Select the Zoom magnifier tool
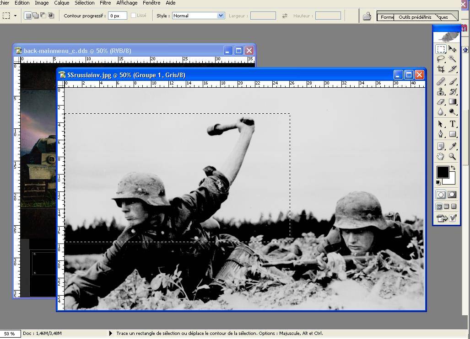Image resolution: width=470 pixels, height=339 pixels. [452, 156]
